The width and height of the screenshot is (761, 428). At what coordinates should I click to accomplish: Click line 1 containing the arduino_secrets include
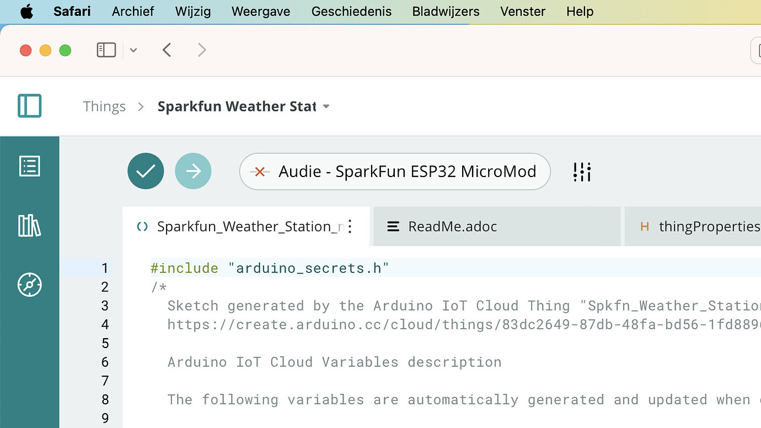pyautogui.click(x=269, y=268)
